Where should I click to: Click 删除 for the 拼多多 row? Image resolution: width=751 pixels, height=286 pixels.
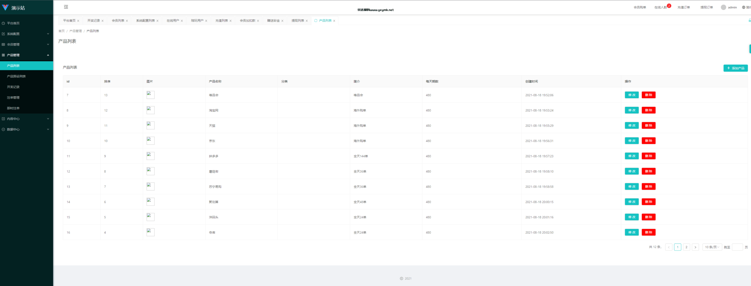point(649,156)
